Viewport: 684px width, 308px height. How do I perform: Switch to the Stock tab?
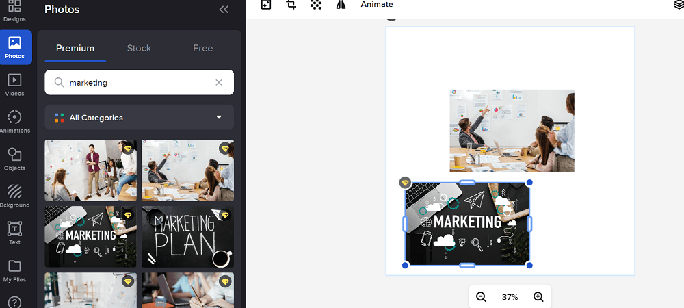pyautogui.click(x=139, y=48)
